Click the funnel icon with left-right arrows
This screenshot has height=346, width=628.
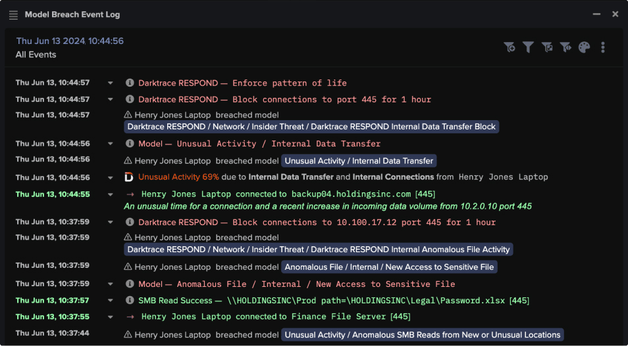point(565,47)
